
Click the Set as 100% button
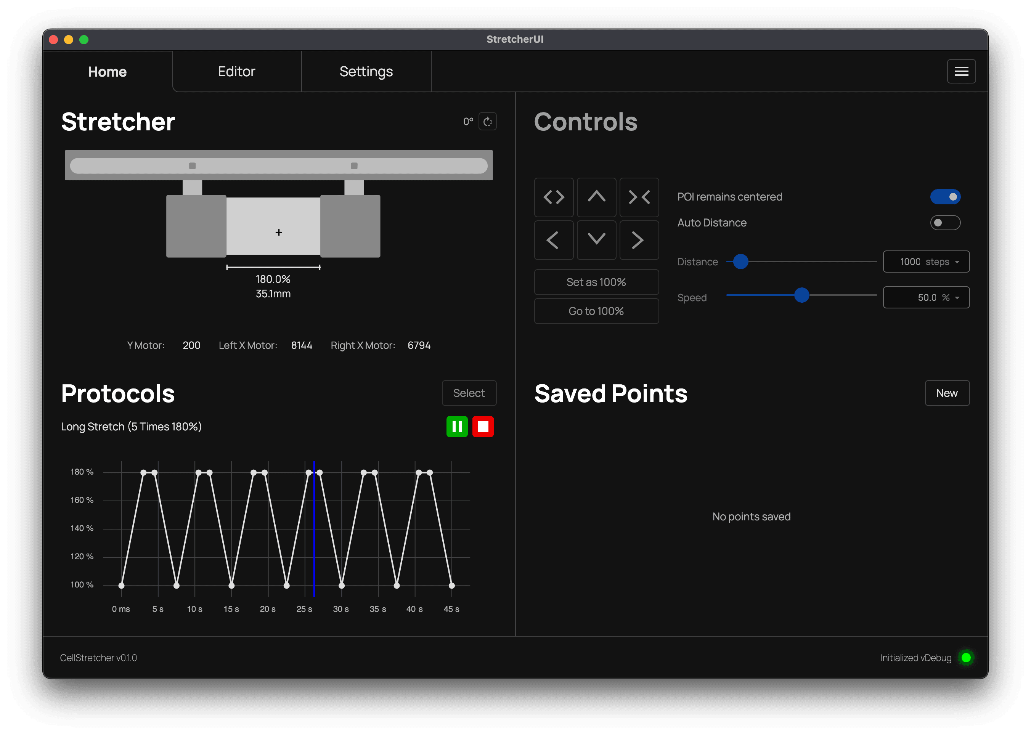(x=596, y=282)
